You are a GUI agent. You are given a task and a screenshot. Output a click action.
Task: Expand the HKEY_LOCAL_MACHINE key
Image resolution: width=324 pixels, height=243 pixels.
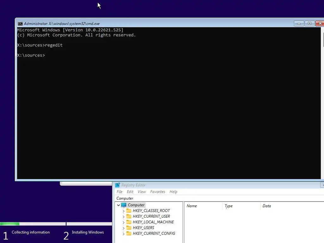[x=124, y=222]
